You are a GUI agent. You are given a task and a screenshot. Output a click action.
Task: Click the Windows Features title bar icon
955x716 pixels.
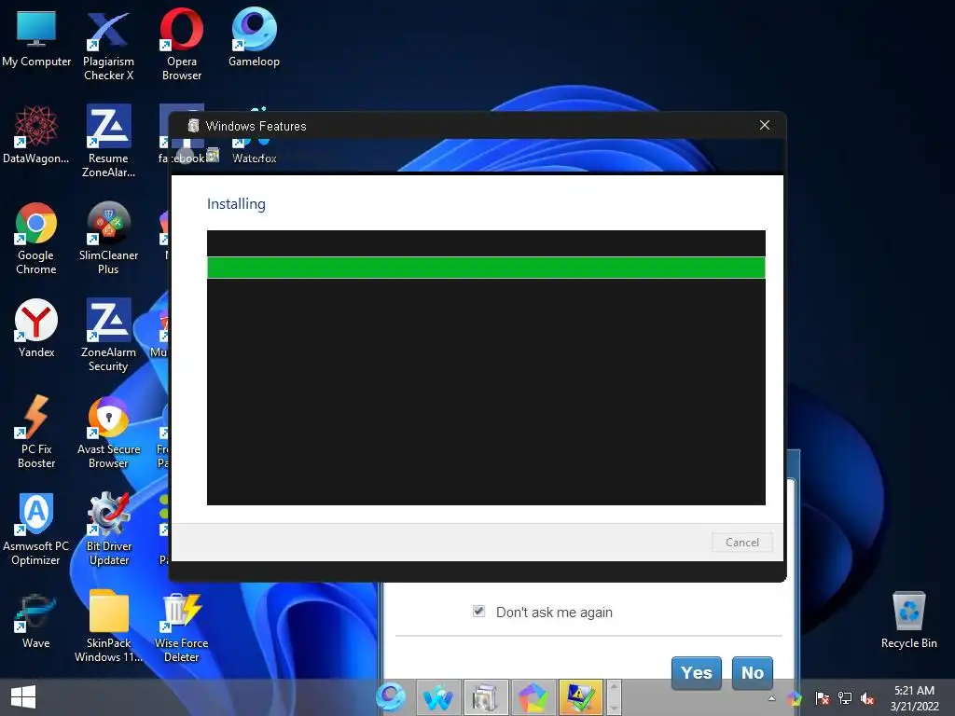click(x=193, y=126)
